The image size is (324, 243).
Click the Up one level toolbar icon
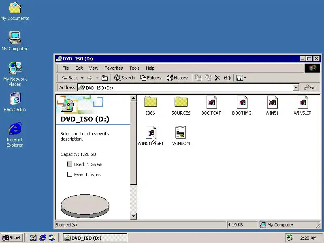tap(104, 78)
